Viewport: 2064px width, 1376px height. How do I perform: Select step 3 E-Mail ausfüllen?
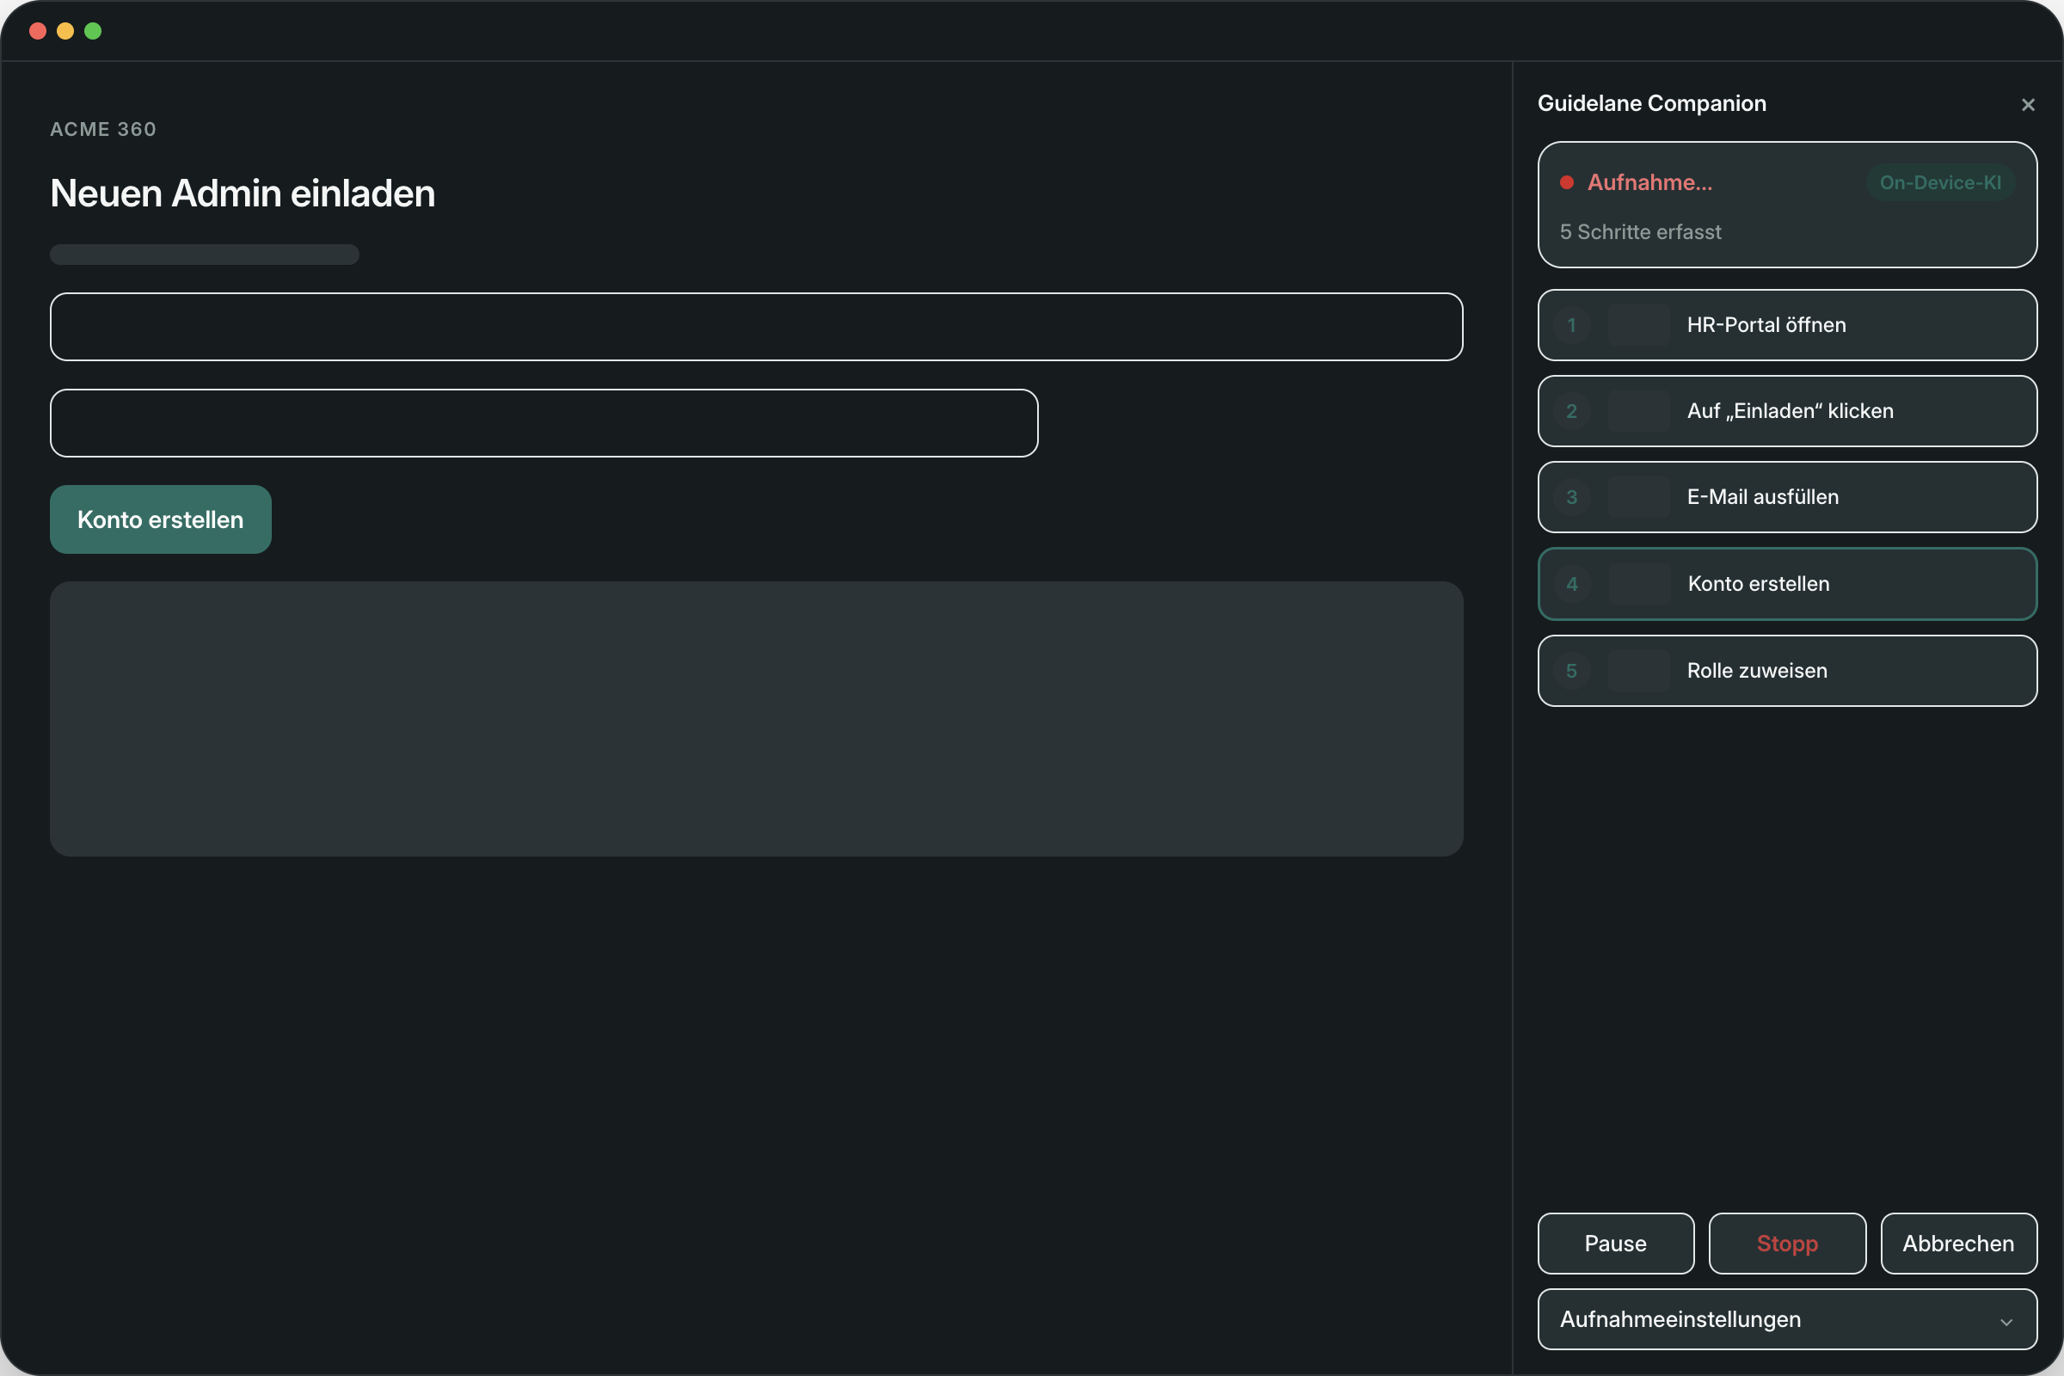(x=1787, y=497)
